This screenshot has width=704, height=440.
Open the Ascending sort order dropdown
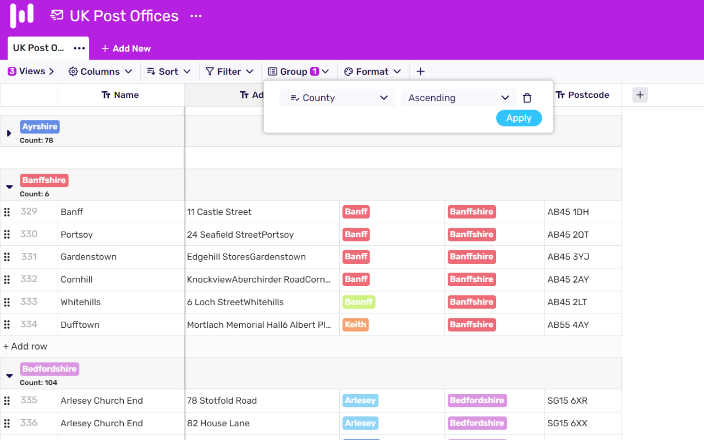click(458, 97)
